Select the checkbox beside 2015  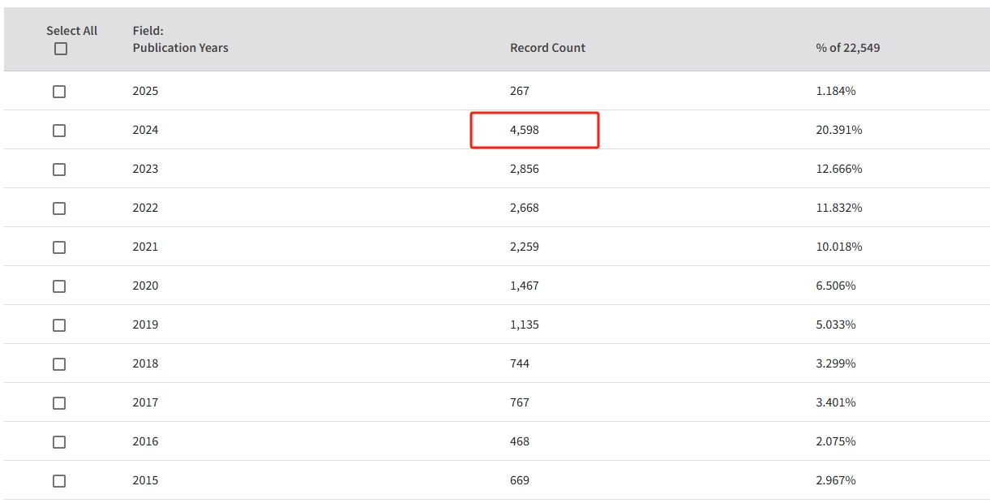[x=59, y=481]
